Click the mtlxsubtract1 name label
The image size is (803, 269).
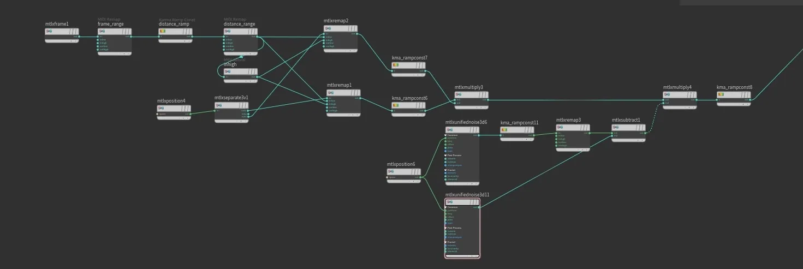tap(626, 119)
